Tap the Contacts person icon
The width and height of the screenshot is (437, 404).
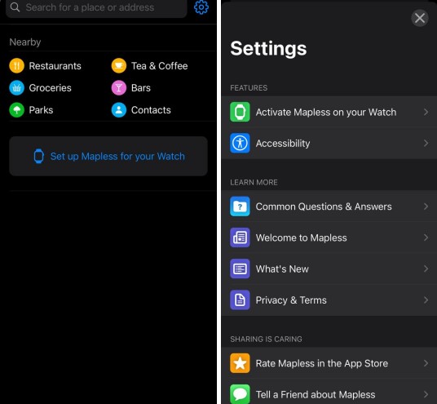pos(119,110)
